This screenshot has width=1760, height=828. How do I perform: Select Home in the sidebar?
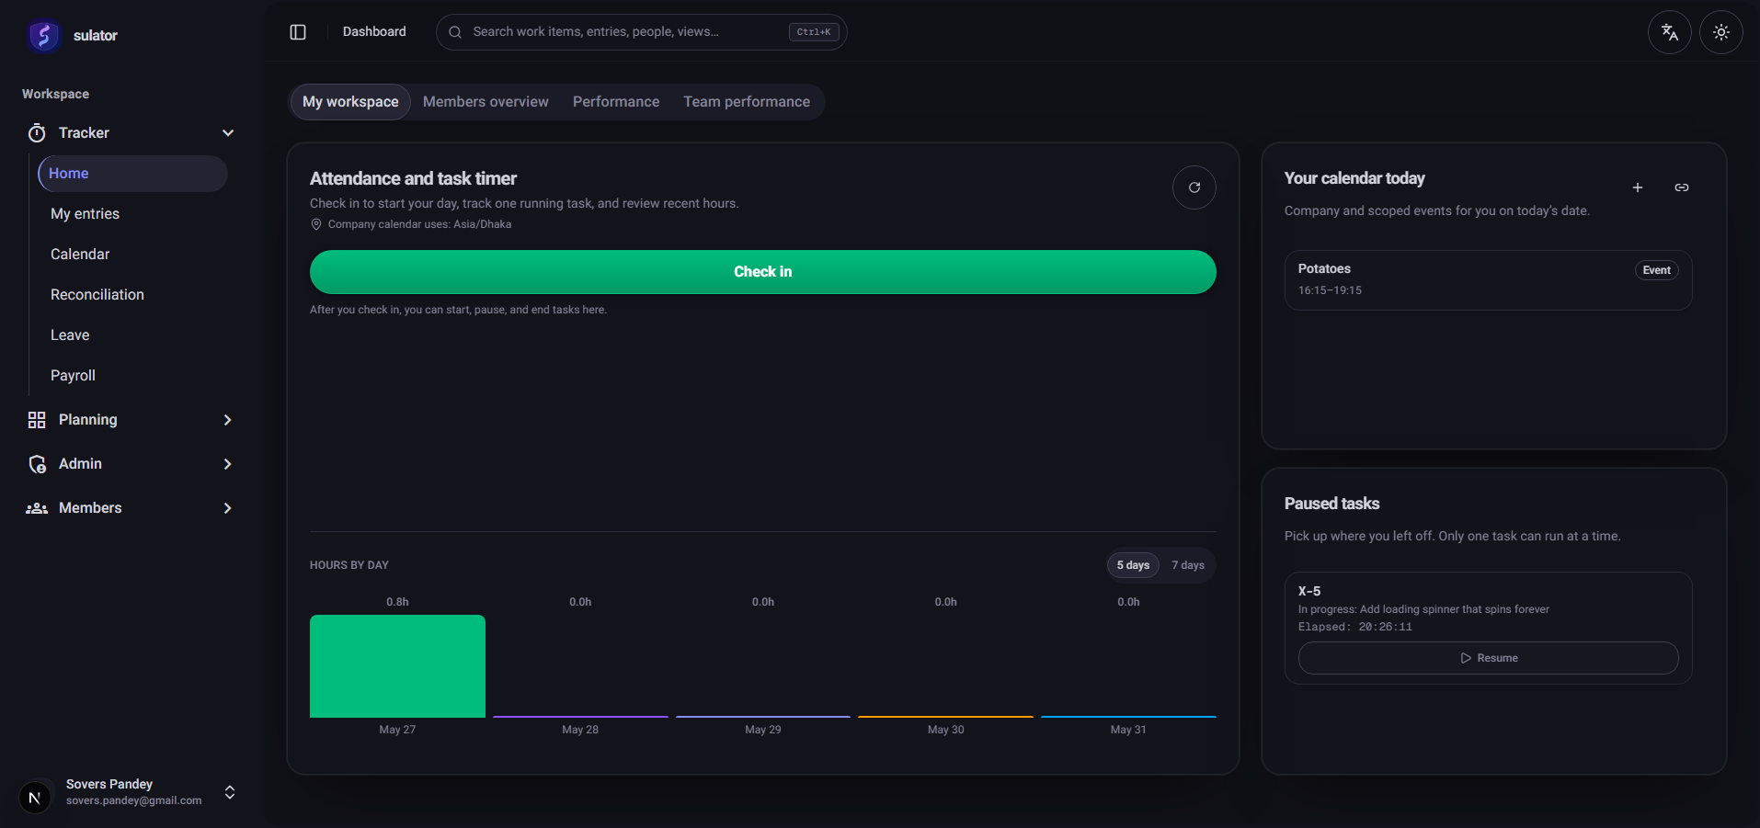132,174
